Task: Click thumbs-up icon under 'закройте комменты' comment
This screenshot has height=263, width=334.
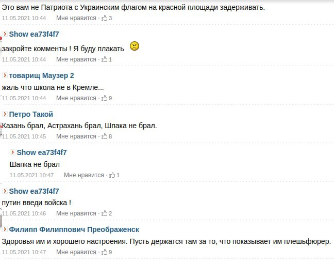Action: coord(105,59)
